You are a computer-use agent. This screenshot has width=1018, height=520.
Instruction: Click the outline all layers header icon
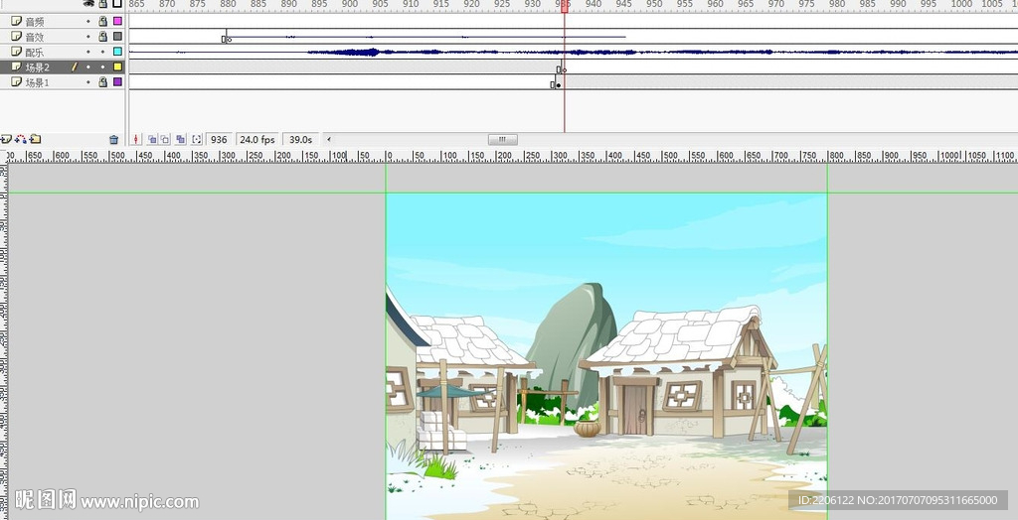click(117, 3)
